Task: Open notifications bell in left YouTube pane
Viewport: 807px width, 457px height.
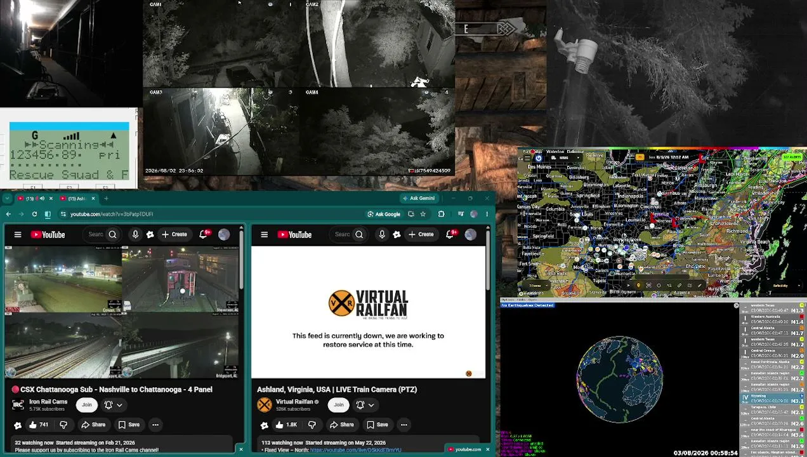Action: (204, 234)
